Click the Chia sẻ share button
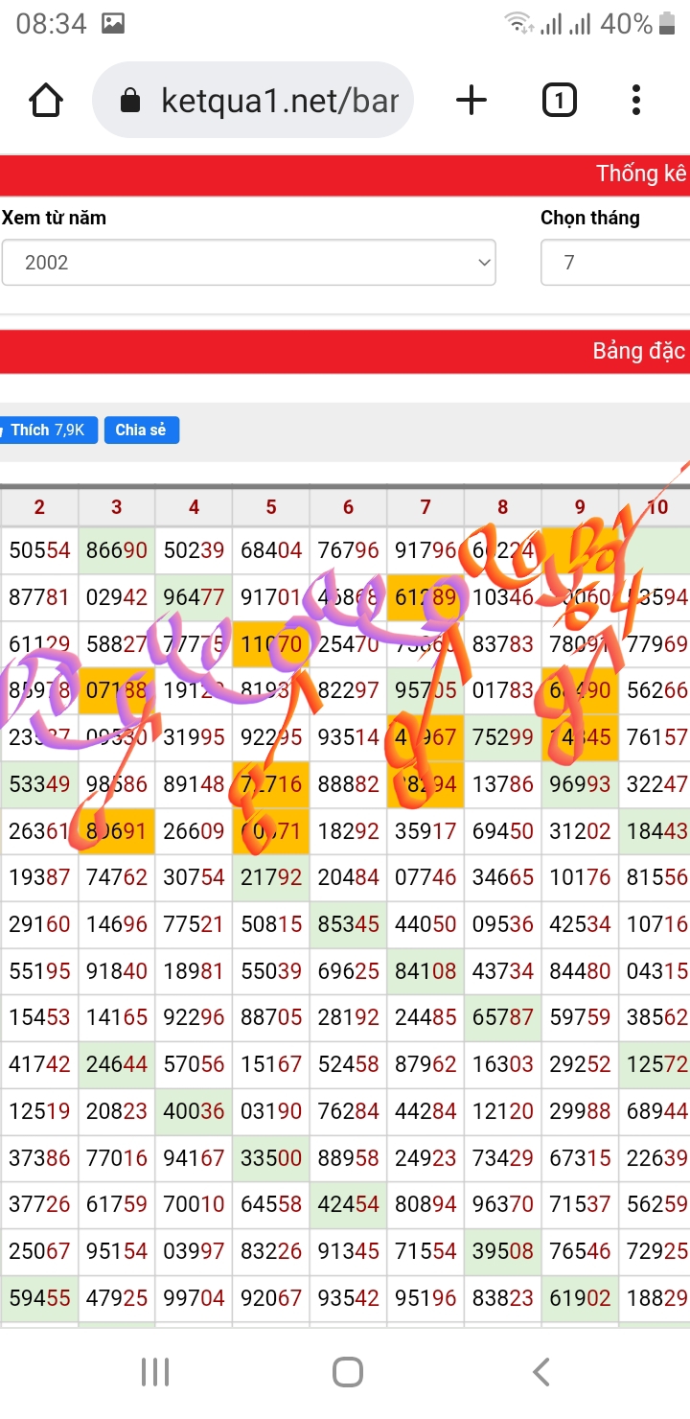This screenshot has width=690, height=1419. [141, 430]
